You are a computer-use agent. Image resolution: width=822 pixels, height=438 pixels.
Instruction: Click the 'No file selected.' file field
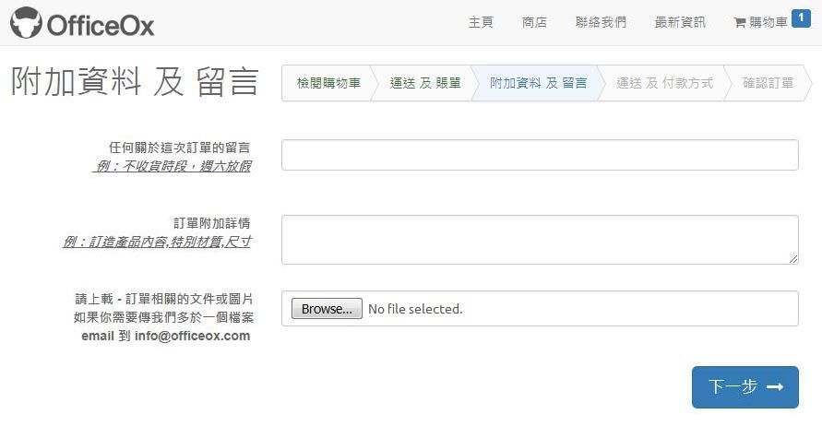[415, 309]
